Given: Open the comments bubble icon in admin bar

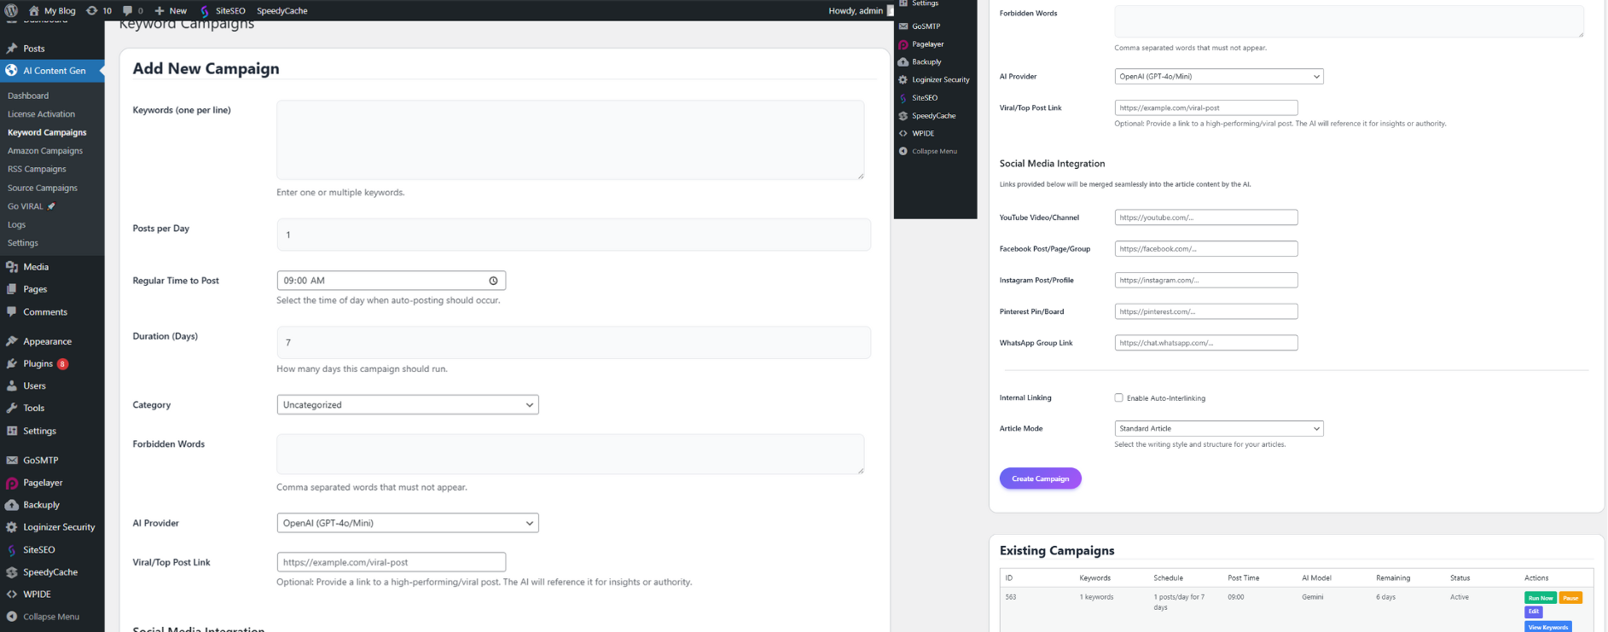Looking at the screenshot, I should coord(128,10).
